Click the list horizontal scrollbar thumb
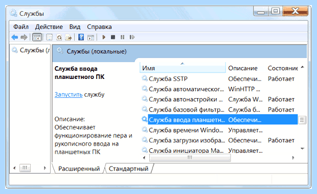317x194 pixels. pyautogui.click(x=190, y=158)
